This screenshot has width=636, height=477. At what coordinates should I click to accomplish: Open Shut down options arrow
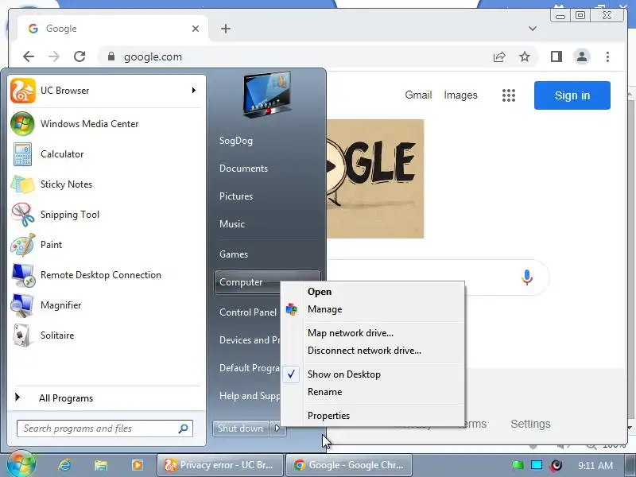coord(277,429)
